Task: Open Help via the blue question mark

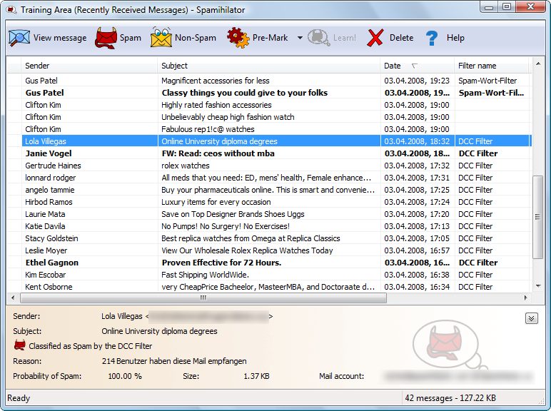Action: 432,38
